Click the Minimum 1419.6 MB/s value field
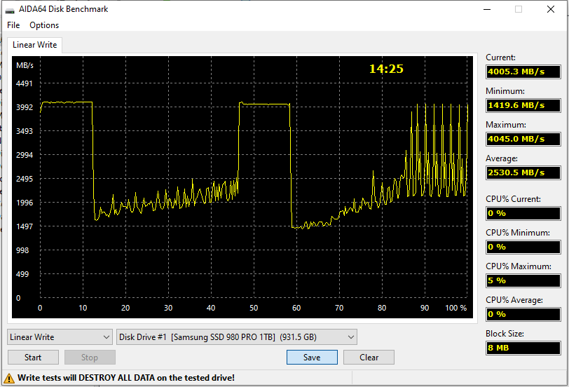This screenshot has height=387, width=569. tap(523, 105)
